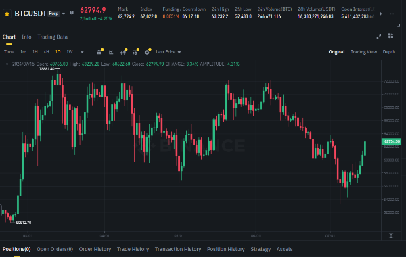This screenshot has width=406, height=257.
Task: Open the Trading Data tab
Action: coord(53,37)
